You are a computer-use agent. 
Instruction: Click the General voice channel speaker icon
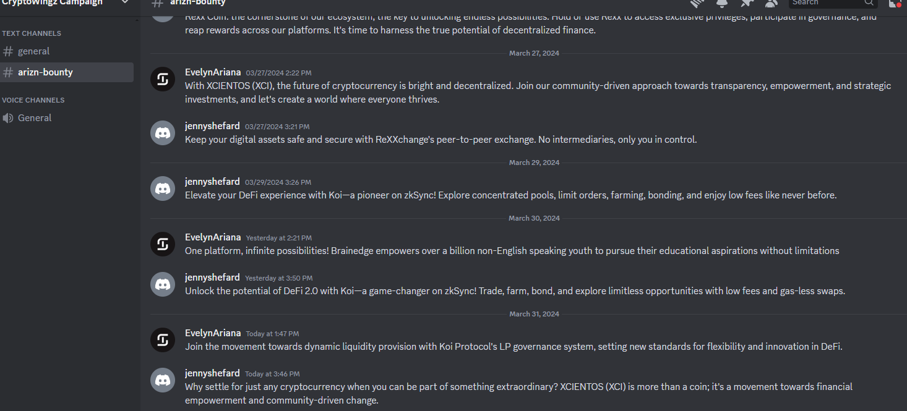click(x=8, y=118)
